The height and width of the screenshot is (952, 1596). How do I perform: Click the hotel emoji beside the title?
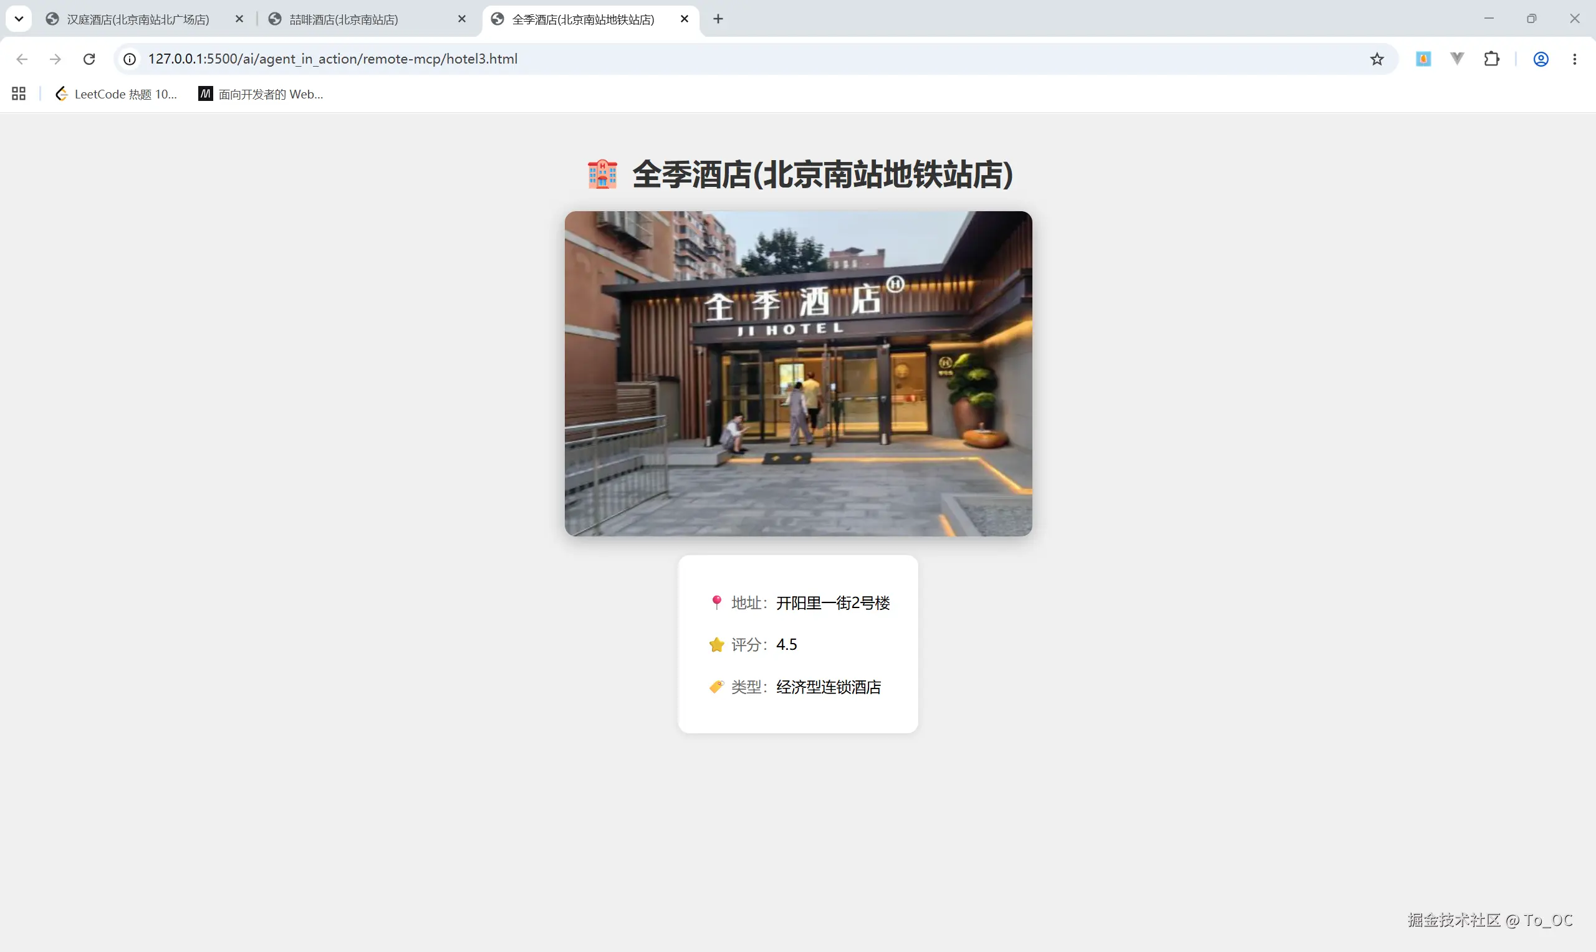(x=603, y=174)
